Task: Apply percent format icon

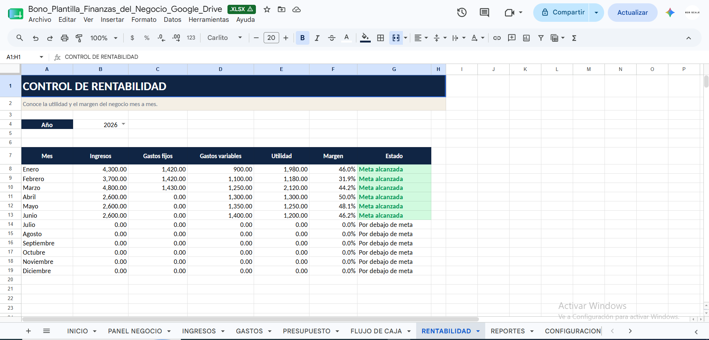Action: coord(147,38)
